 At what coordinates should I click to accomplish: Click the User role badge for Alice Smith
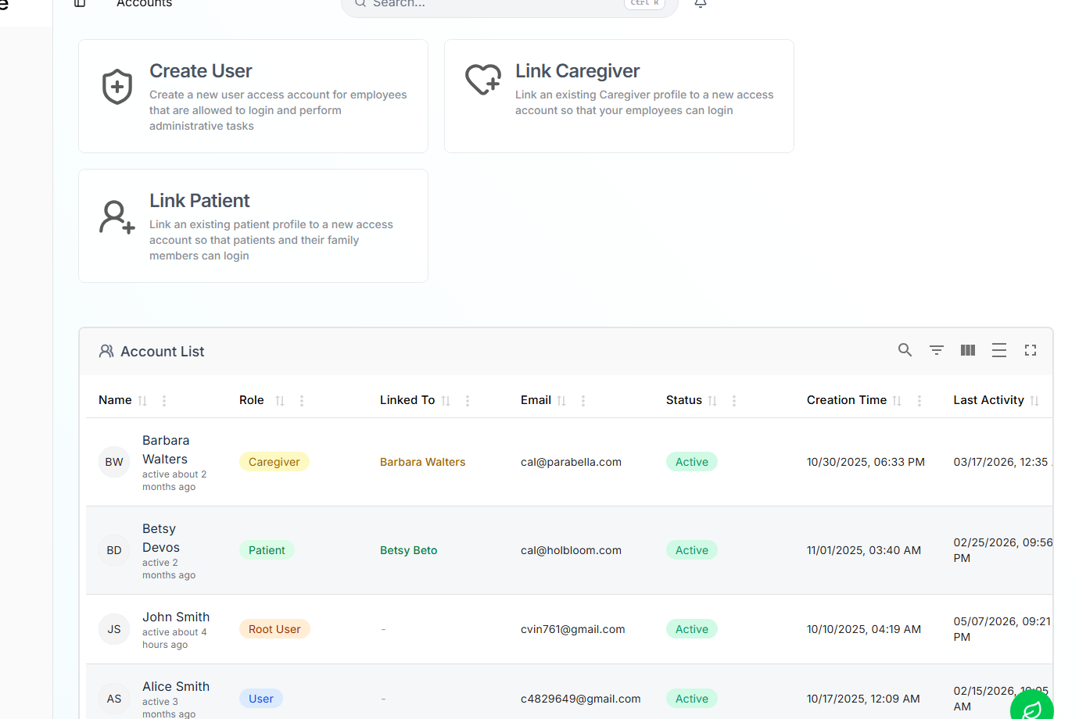[x=261, y=699]
